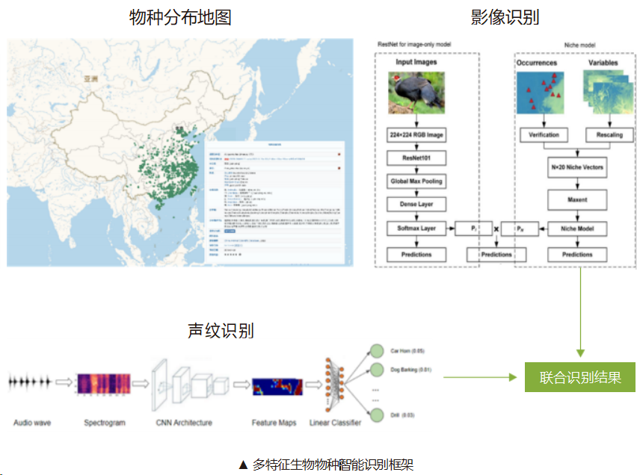
Task: Click the Audio wave waveform icon
Action: [x=31, y=382]
